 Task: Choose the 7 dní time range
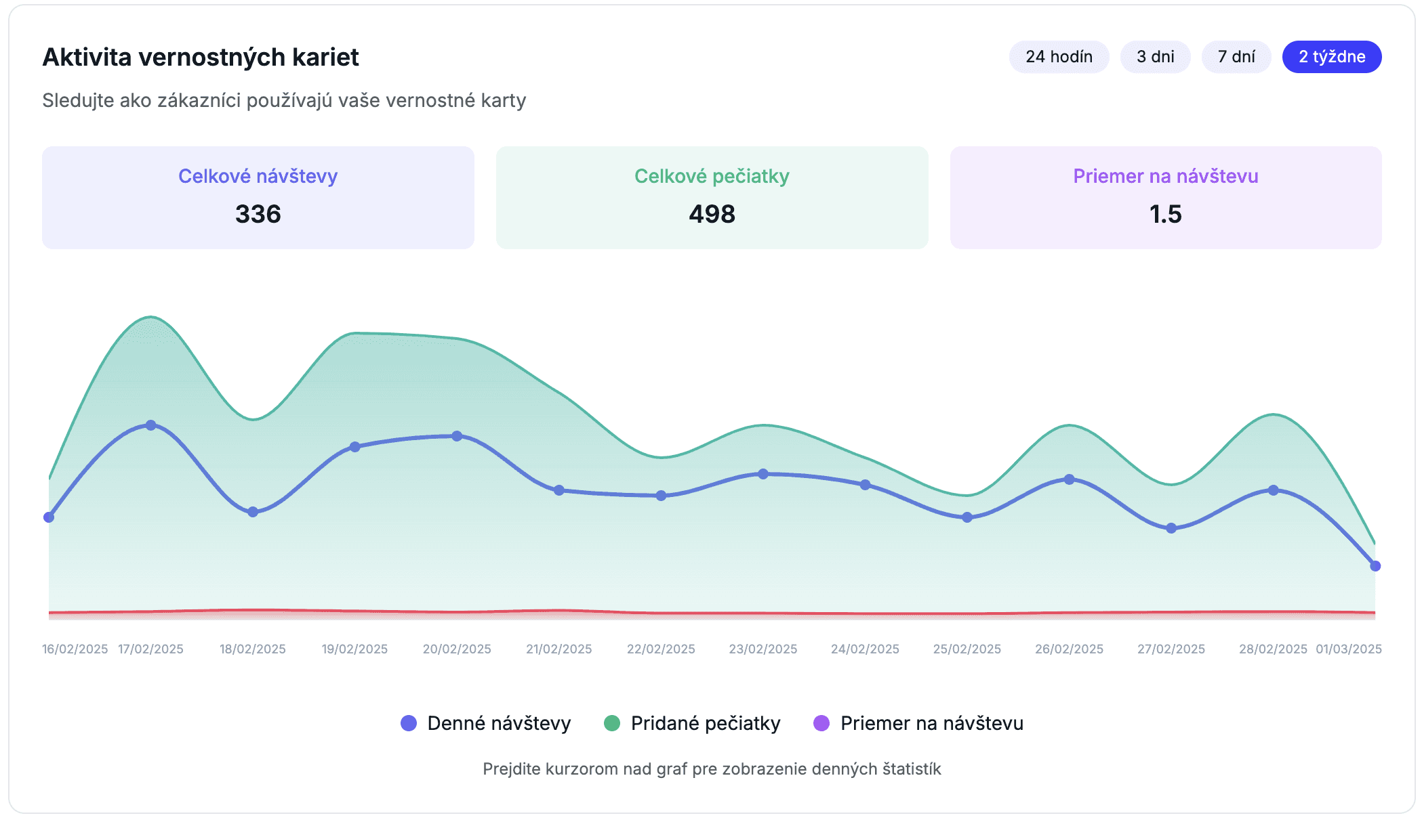1236,57
